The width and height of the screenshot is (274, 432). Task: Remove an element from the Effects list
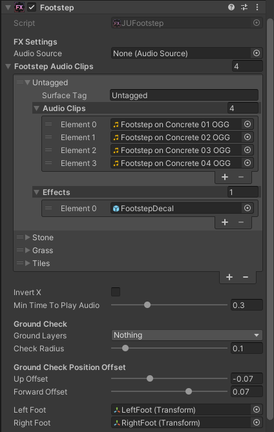(240, 222)
